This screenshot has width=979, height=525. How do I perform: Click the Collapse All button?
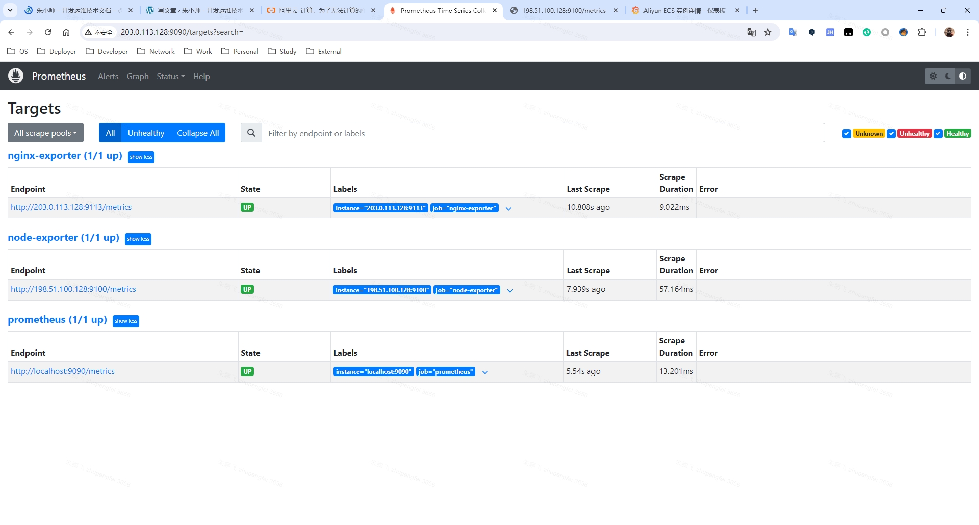(198, 133)
